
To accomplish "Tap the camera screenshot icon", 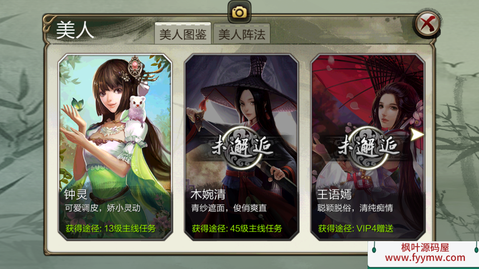I will point(239,12).
